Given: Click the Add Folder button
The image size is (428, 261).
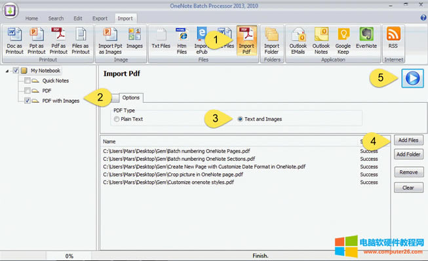Looking at the screenshot, I should pos(408,154).
